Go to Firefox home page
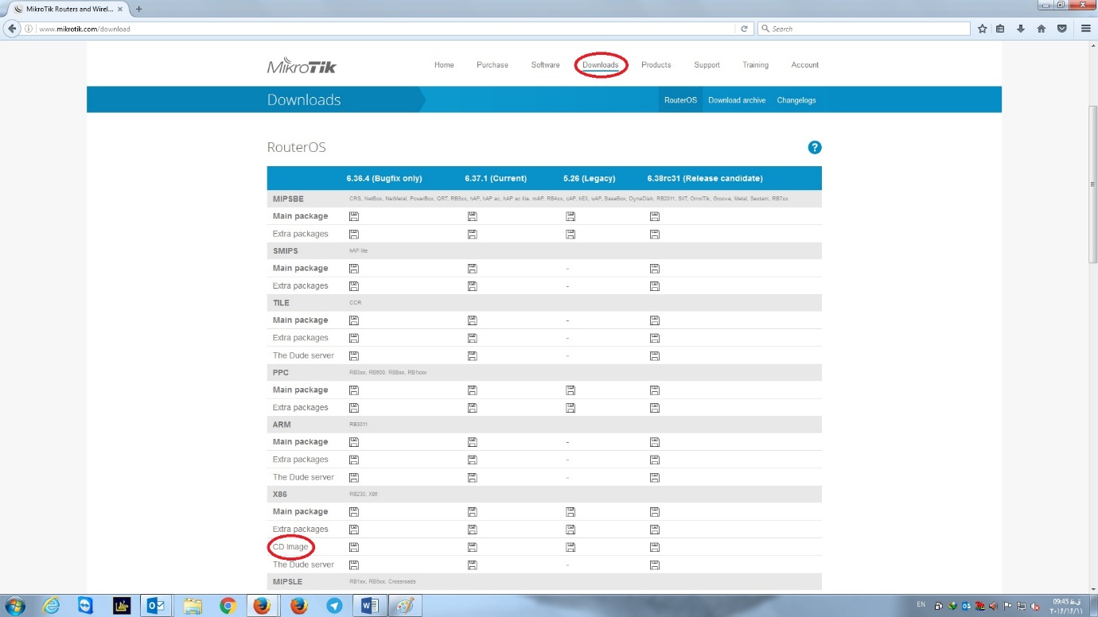This screenshot has width=1098, height=617. click(x=1042, y=29)
